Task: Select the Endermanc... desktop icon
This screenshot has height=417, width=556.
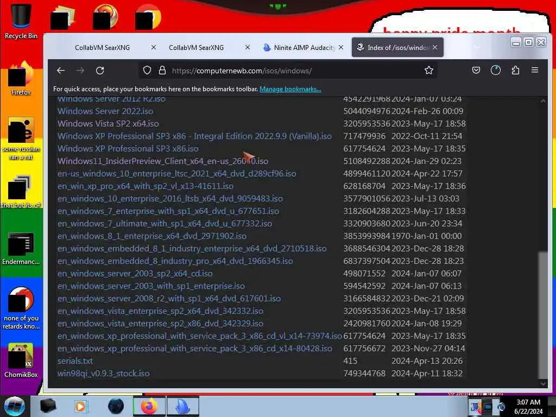Action: pos(21,248)
